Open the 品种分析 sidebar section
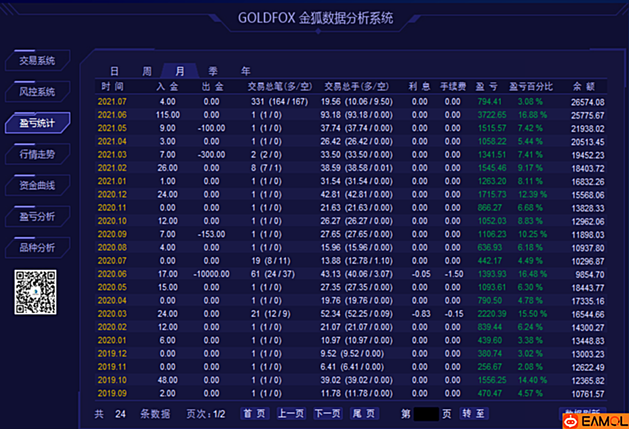Screen dimensions: 629x429 tap(37, 248)
